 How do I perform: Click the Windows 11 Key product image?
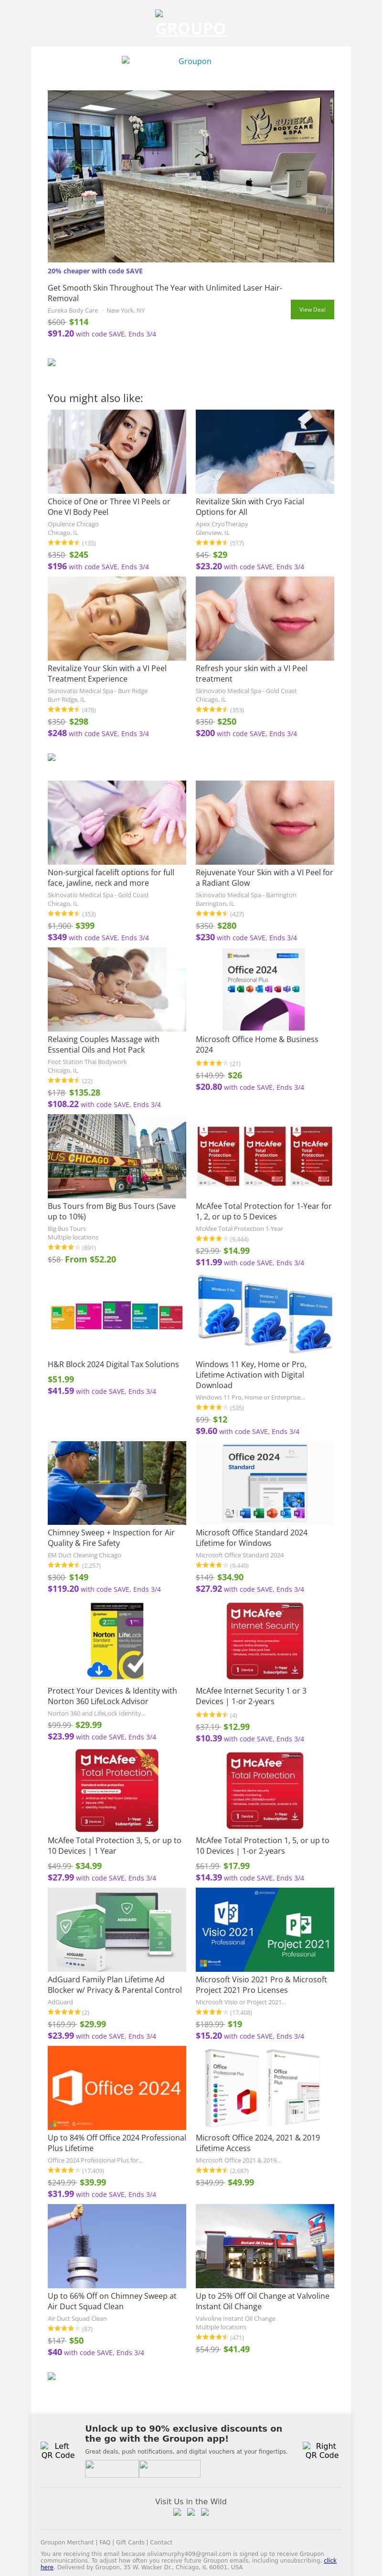(265, 1314)
